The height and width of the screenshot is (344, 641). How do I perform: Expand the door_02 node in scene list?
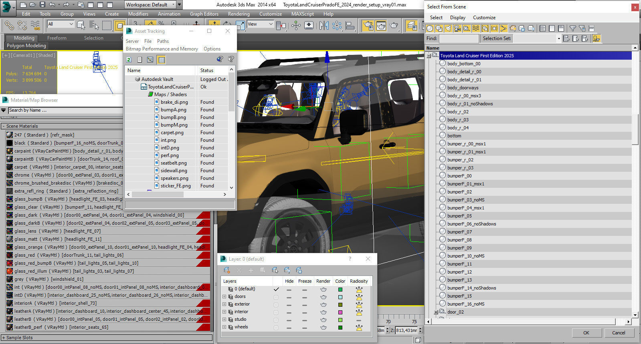436,312
